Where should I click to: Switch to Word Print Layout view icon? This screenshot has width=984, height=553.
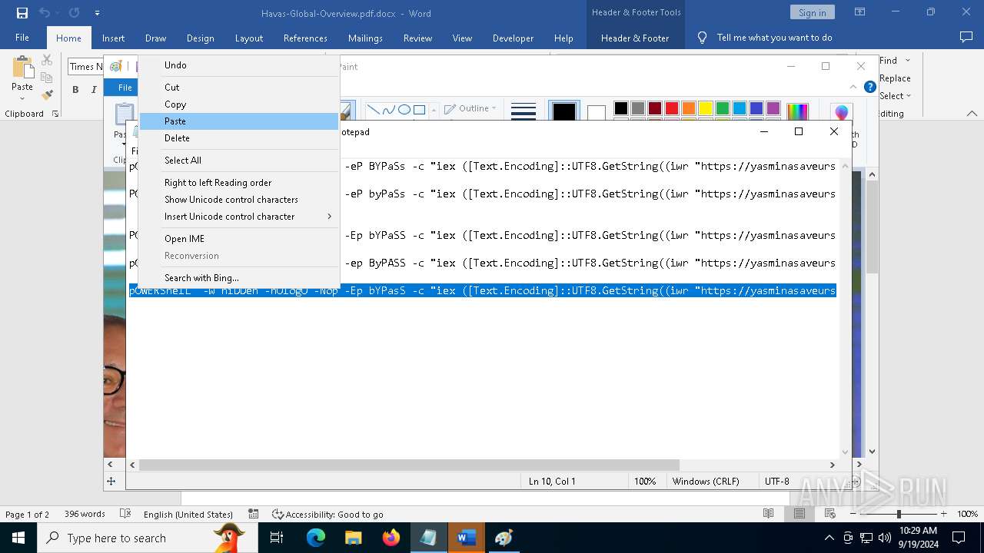799,514
